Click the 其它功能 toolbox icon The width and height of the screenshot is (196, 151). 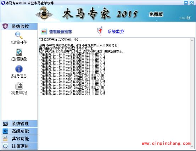point(5,139)
